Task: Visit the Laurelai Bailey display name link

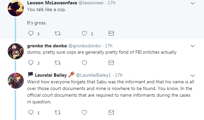Action: point(51,75)
